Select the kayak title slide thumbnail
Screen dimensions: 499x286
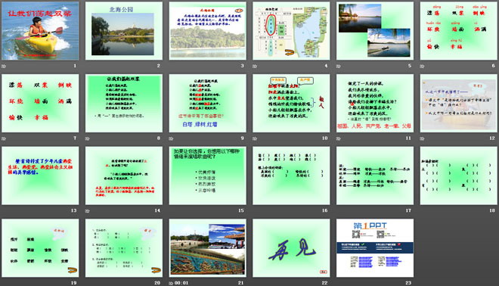(x=40, y=30)
